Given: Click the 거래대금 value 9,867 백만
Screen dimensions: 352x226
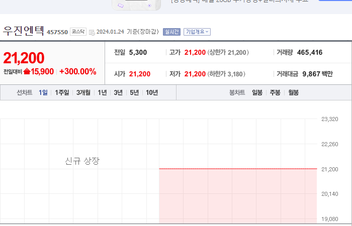Looking at the screenshot, I should pyautogui.click(x=317, y=74).
